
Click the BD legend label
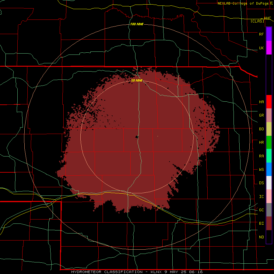click(x=261, y=129)
